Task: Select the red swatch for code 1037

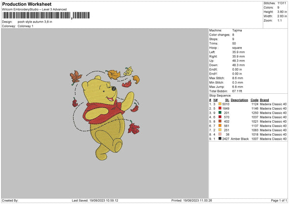Action: (x=220, y=117)
